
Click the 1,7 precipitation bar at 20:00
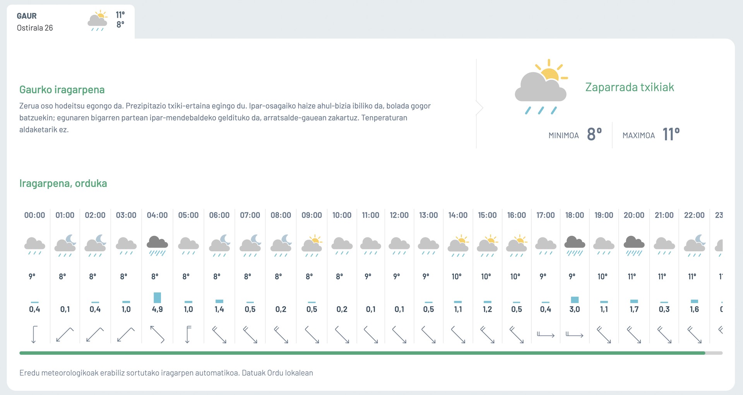(x=634, y=301)
